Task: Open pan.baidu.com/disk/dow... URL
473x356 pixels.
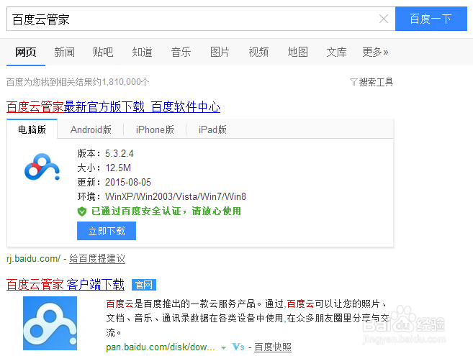Action: [161, 347]
